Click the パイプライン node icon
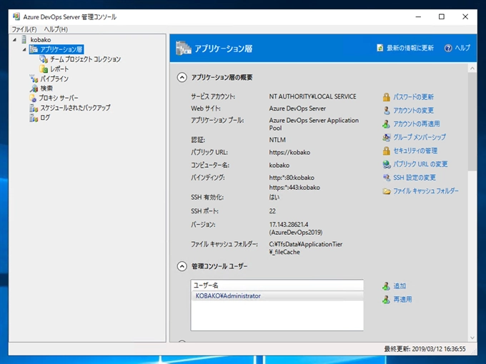Viewport: 486px width, 364px height. click(34, 79)
